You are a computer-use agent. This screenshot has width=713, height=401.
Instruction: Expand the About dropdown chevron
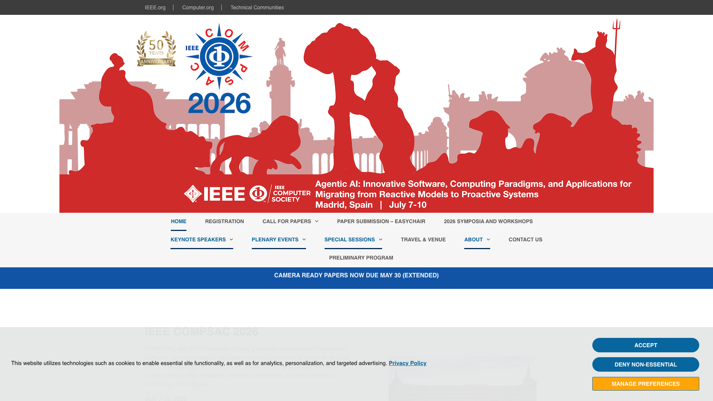tap(488, 239)
